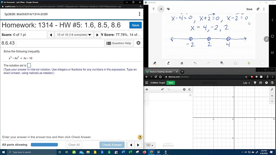Select the handwriting pen mode in notes app
This screenshot has height=155, width=276.
coord(161,9)
